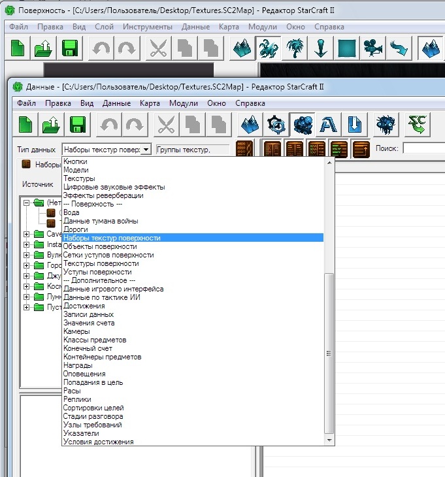Choose Текстуры поверхности from the list

coord(193,263)
